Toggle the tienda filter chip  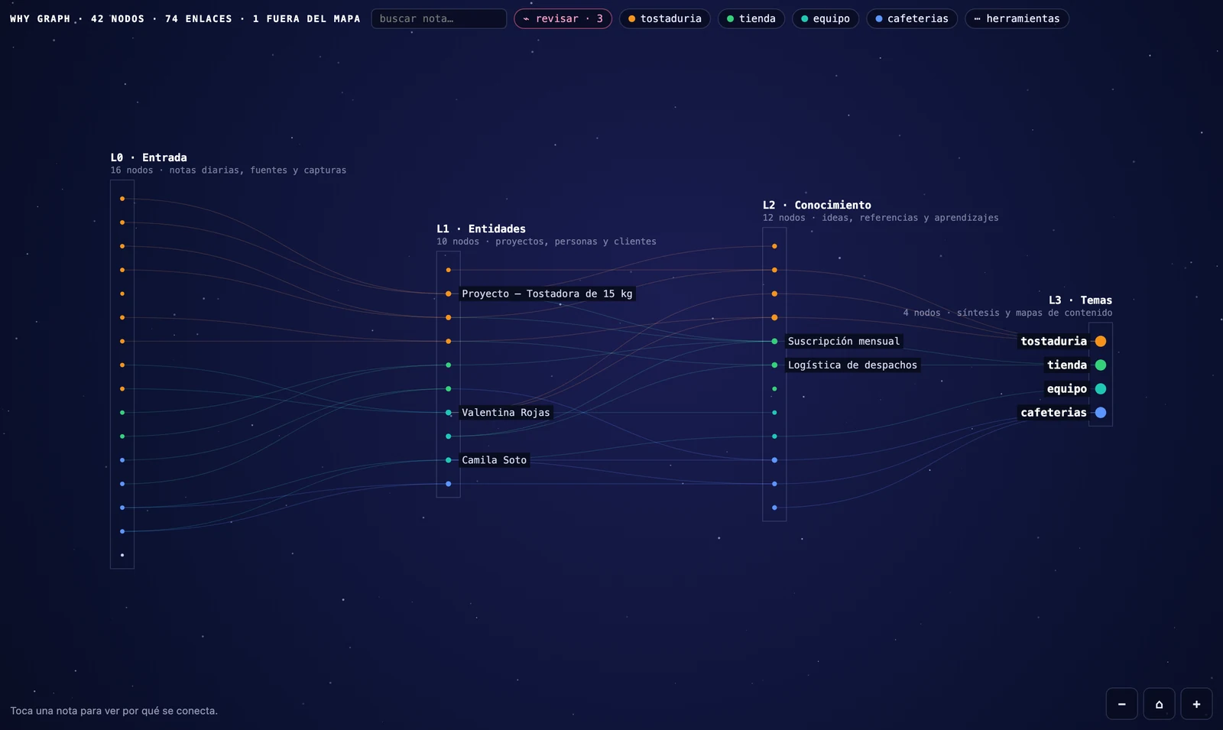(751, 18)
